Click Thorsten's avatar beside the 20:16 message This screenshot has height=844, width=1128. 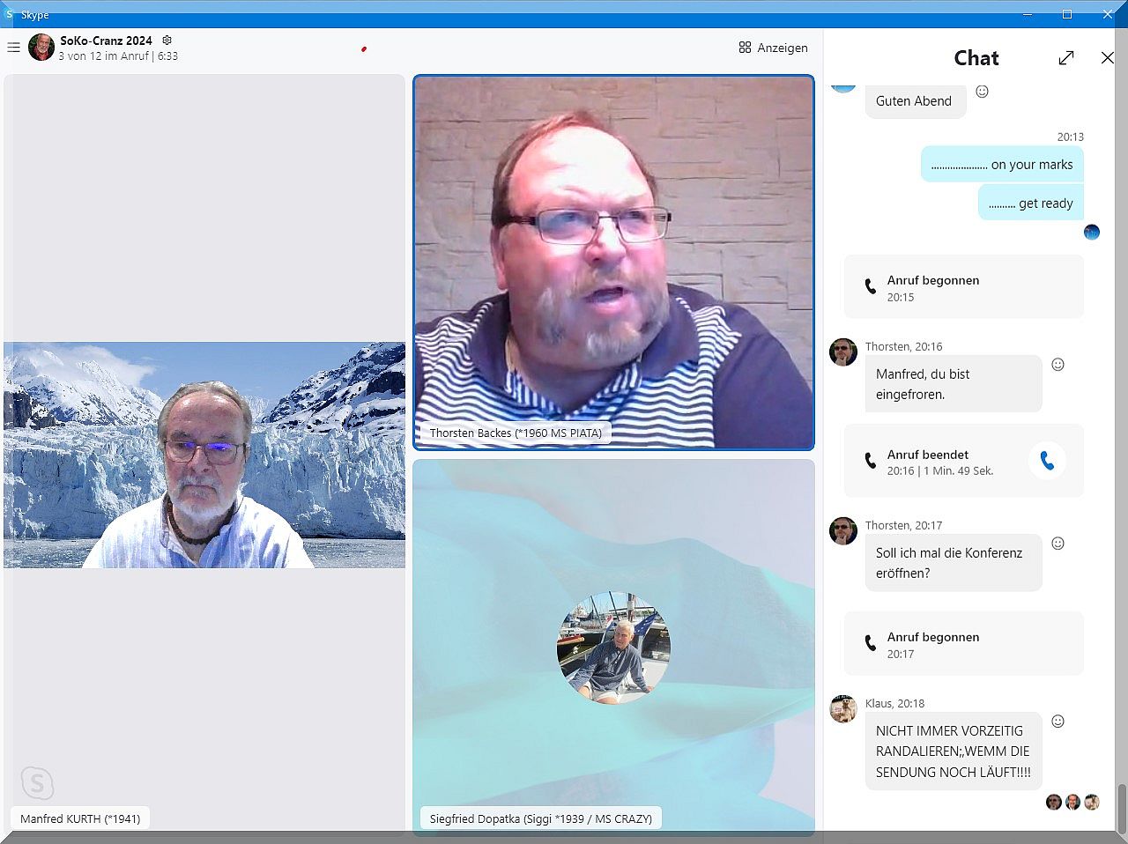click(x=843, y=352)
